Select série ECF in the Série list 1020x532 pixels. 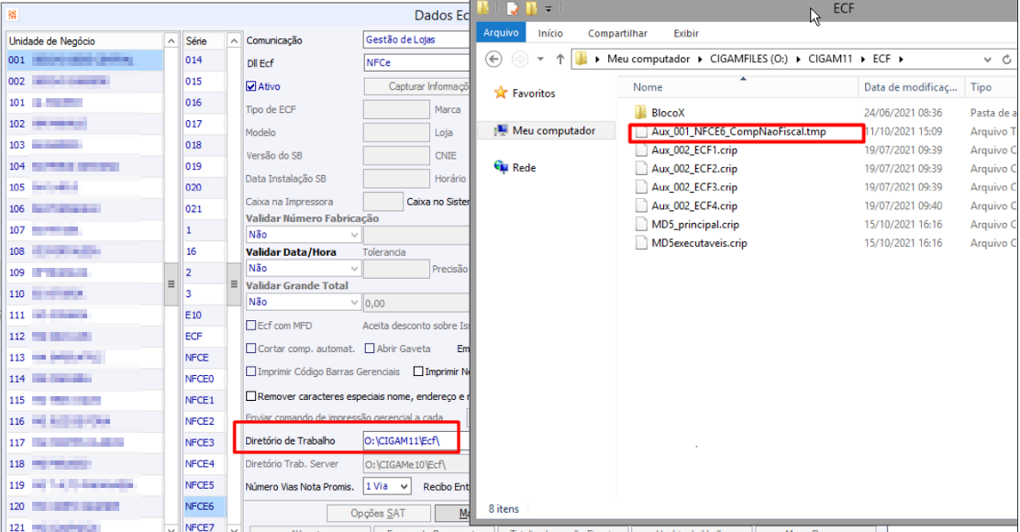point(205,337)
